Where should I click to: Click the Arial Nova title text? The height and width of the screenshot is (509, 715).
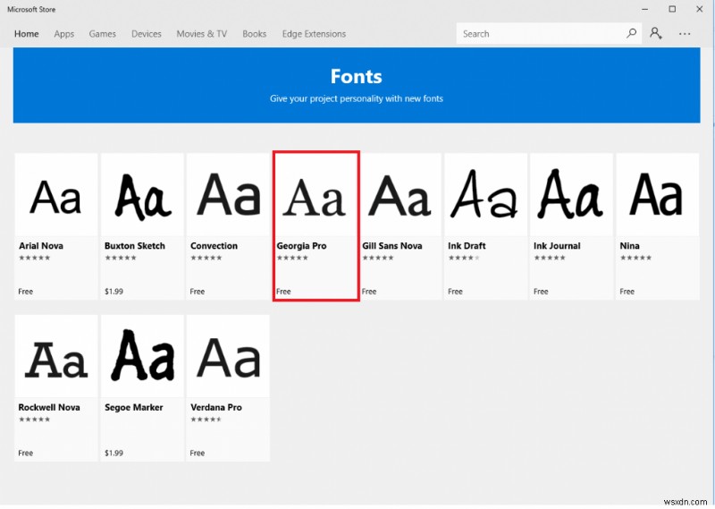41,246
